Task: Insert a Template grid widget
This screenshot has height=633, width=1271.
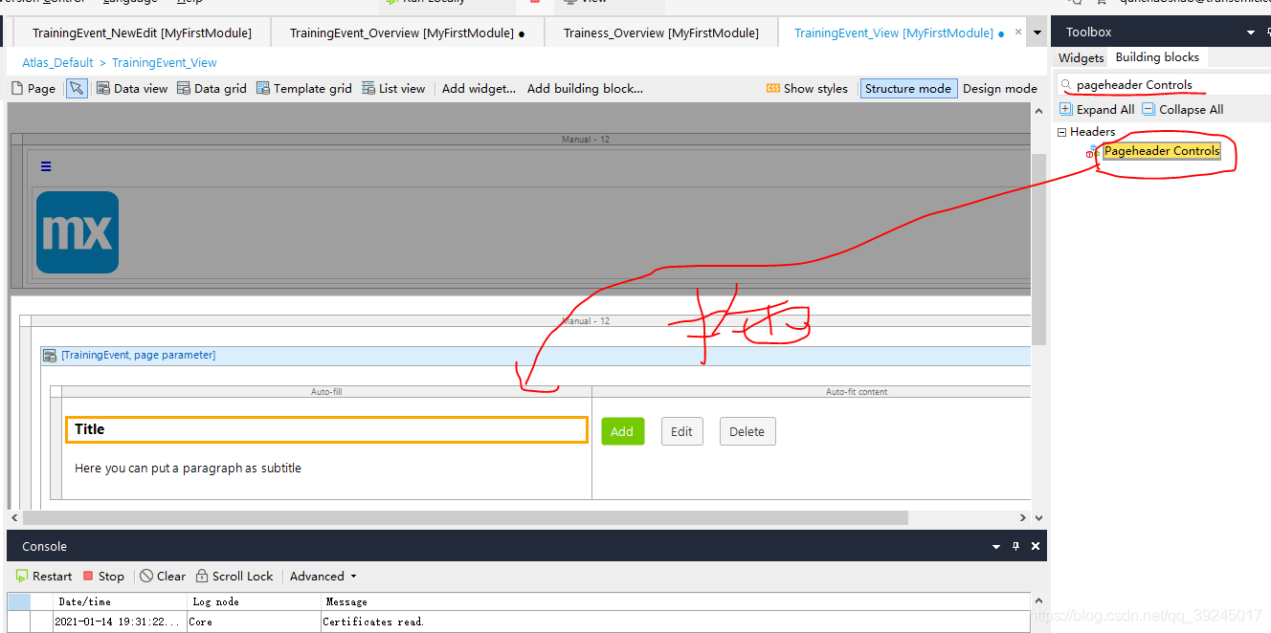Action: click(304, 89)
